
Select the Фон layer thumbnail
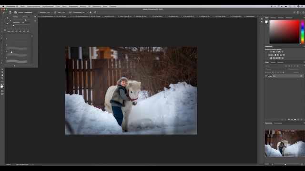270,76
